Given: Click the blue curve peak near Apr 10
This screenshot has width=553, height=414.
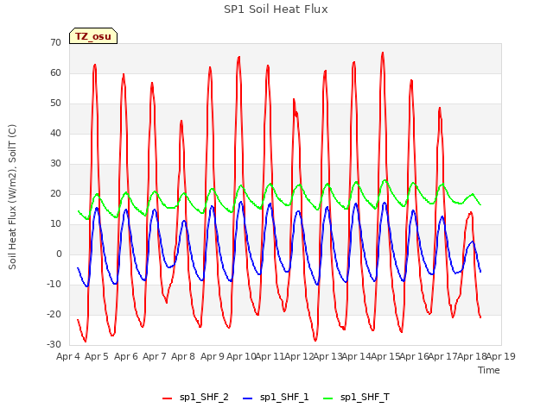Looking at the screenshot, I should (240, 202).
